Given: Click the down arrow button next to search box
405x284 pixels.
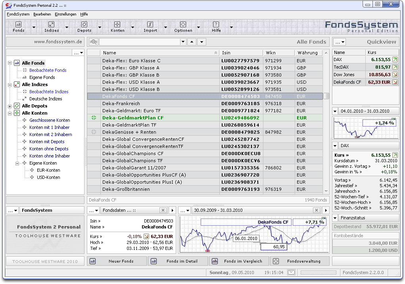Looking at the screenshot, I should 202,42.
